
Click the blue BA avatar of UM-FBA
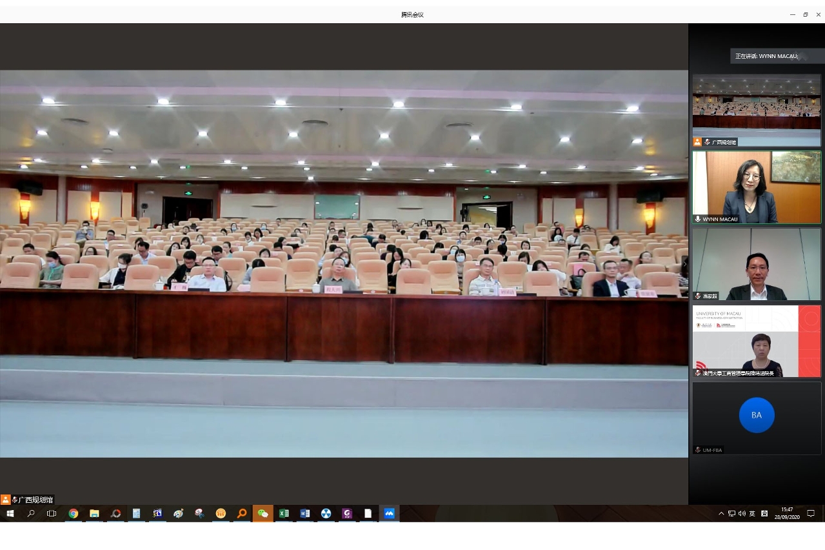[757, 415]
